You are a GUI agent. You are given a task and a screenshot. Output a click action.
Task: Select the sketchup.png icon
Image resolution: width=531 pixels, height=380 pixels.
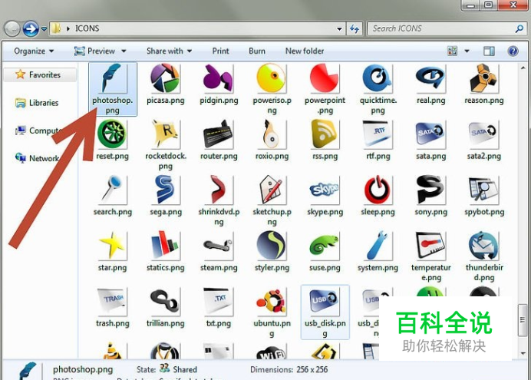coord(272,190)
